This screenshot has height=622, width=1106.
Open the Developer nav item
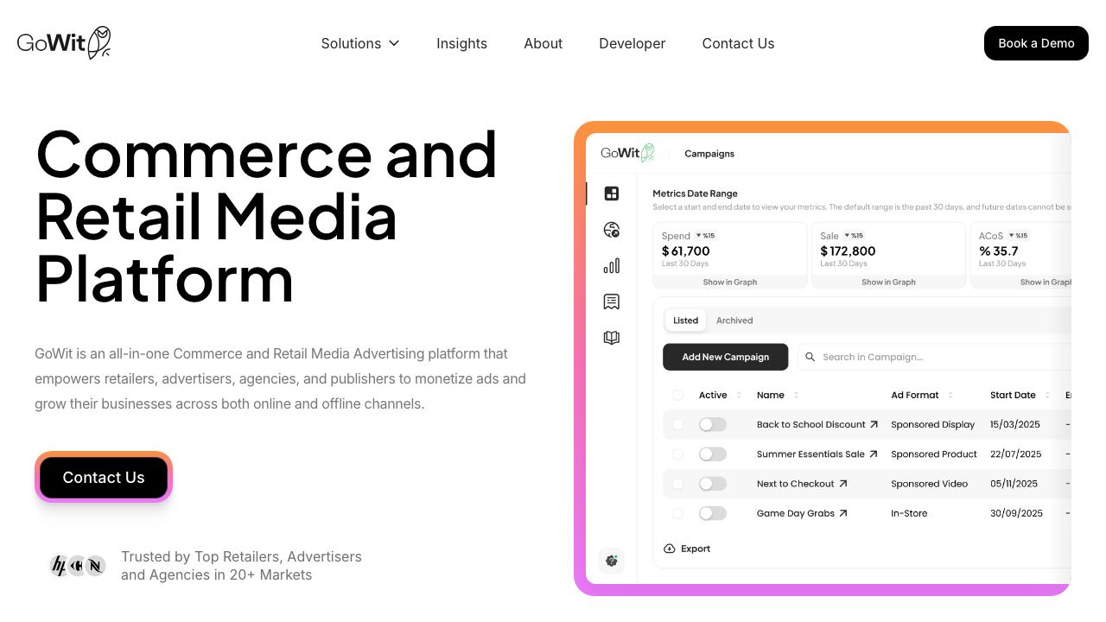point(632,43)
